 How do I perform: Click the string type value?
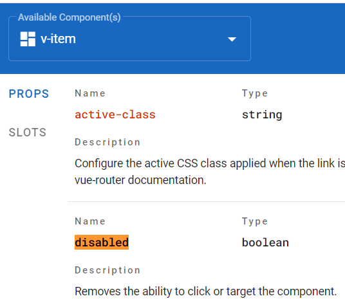[x=262, y=115]
